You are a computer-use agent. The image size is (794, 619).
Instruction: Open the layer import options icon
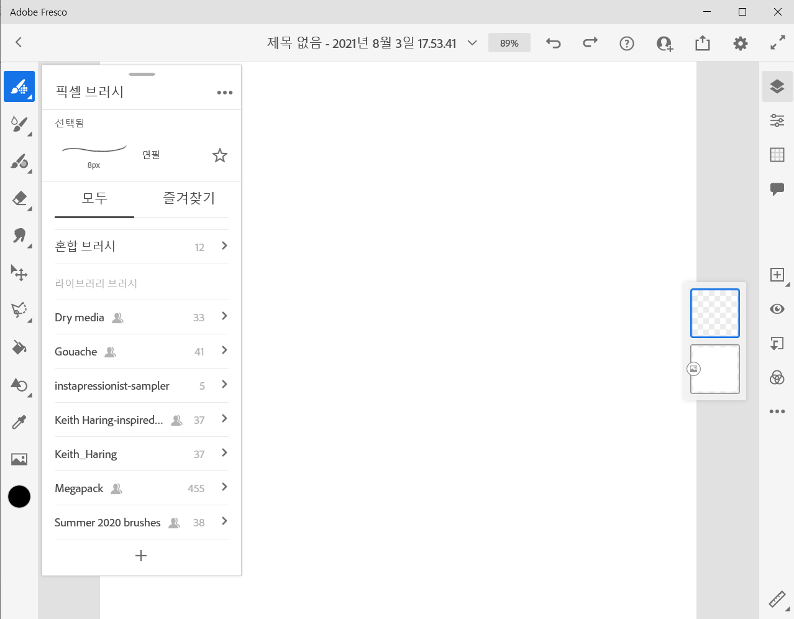(x=777, y=343)
